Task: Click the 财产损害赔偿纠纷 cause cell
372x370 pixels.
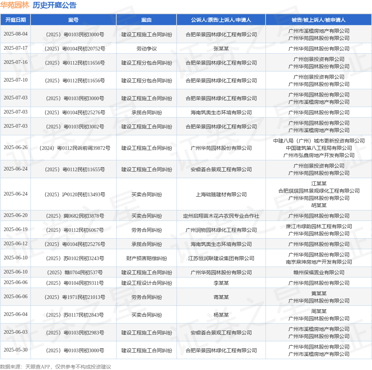Action: [x=147, y=258]
